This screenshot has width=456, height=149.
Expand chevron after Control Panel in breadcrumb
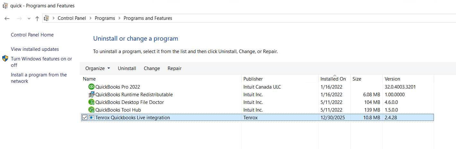[x=90, y=18]
